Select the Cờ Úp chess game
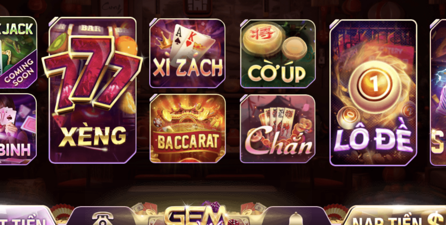The image size is (446, 225). pos(277,54)
